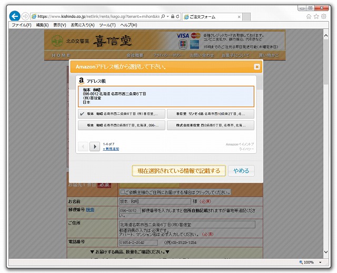Click the 新規追加 link
This screenshot has width=337, height=273.
tap(111, 149)
